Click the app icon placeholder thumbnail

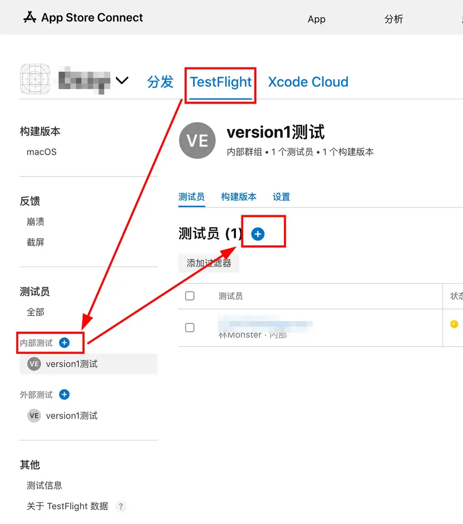(35, 79)
